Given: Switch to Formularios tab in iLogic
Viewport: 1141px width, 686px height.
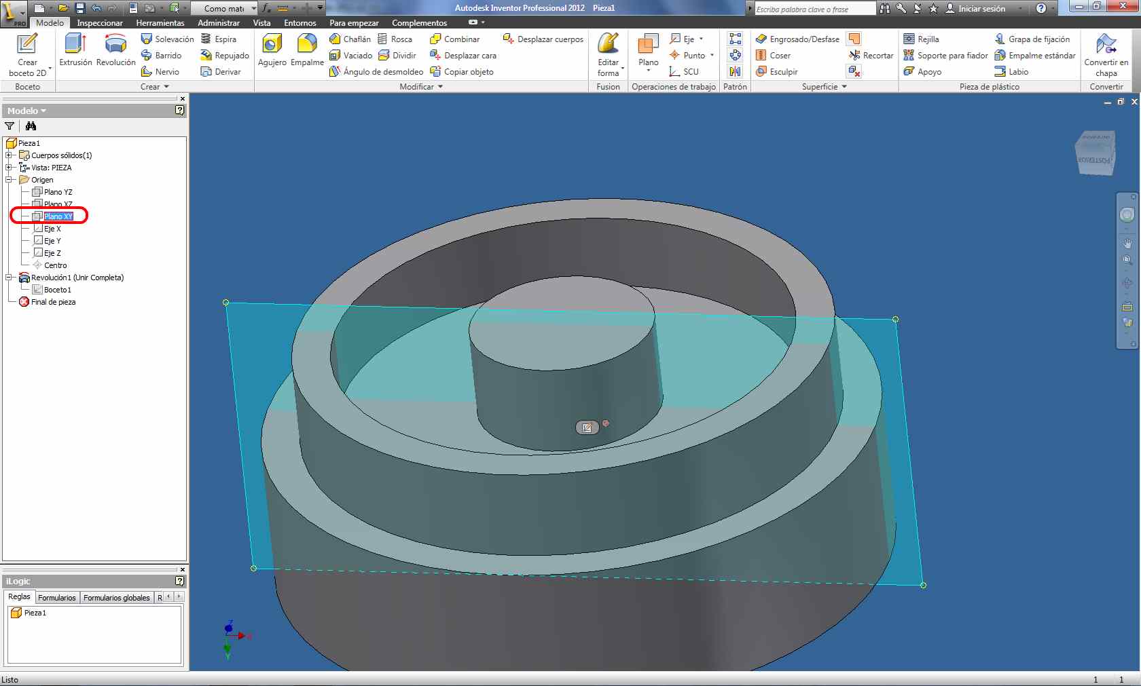Looking at the screenshot, I should pos(57,598).
